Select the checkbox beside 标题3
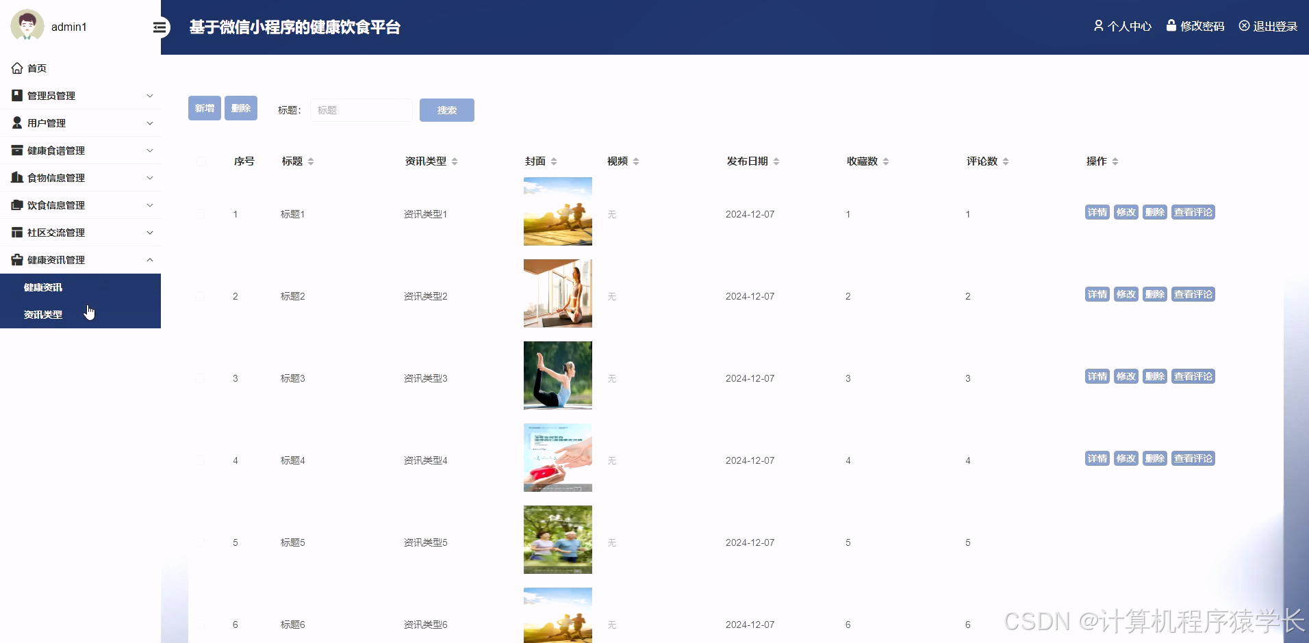The height and width of the screenshot is (643, 1309). pyautogui.click(x=201, y=378)
